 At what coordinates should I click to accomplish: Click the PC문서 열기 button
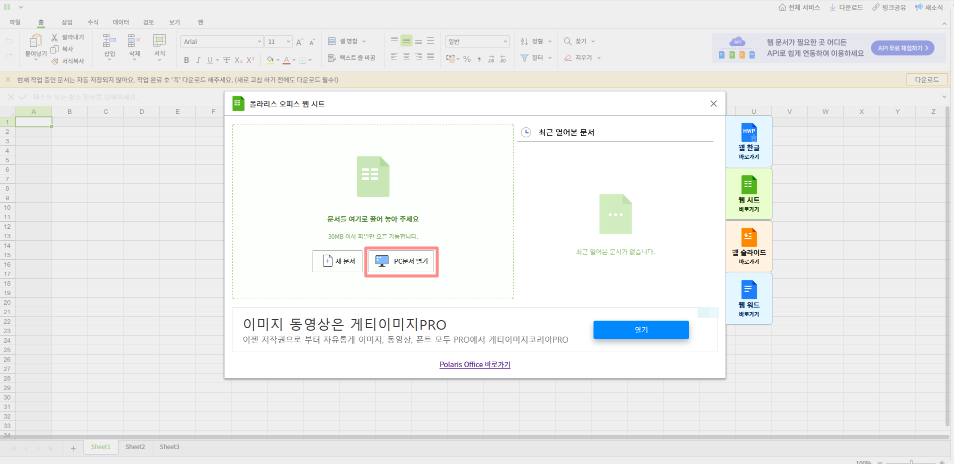(401, 261)
